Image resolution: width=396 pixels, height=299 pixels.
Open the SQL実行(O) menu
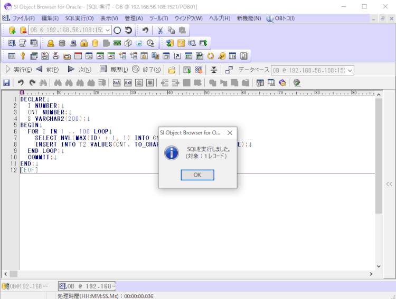[x=79, y=18]
